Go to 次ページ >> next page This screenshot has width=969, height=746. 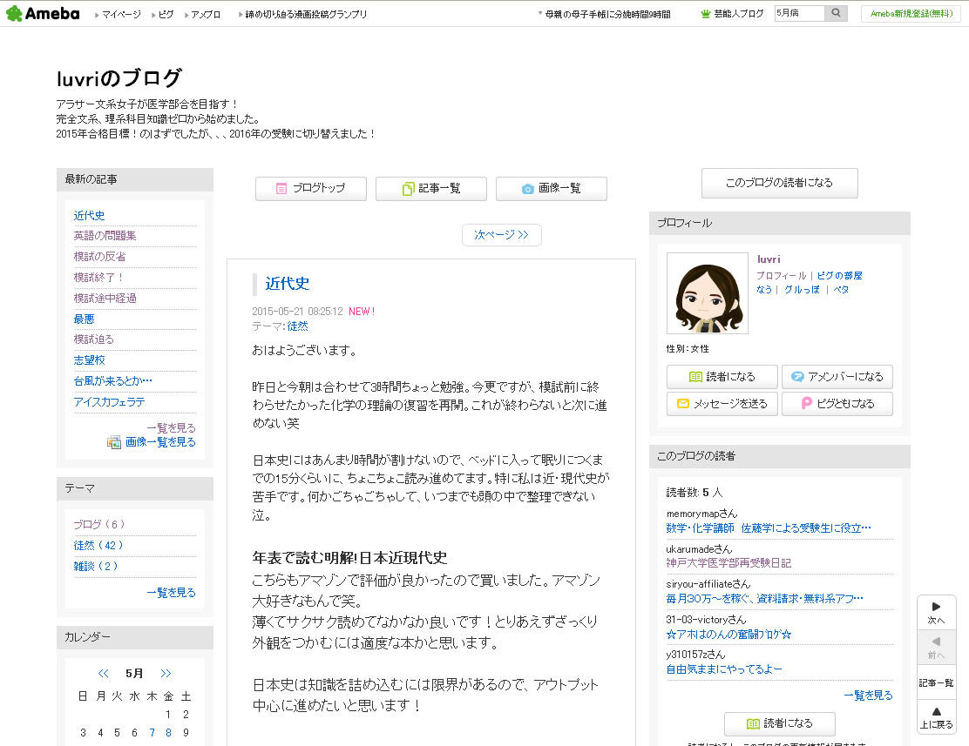(x=501, y=235)
